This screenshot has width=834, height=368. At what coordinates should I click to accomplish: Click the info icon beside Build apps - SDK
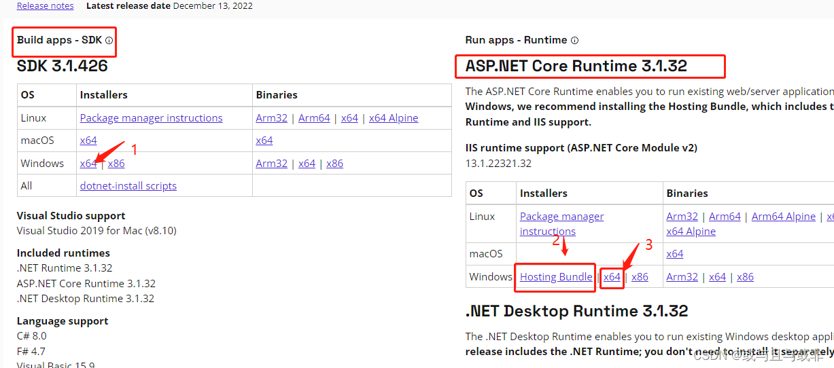109,41
